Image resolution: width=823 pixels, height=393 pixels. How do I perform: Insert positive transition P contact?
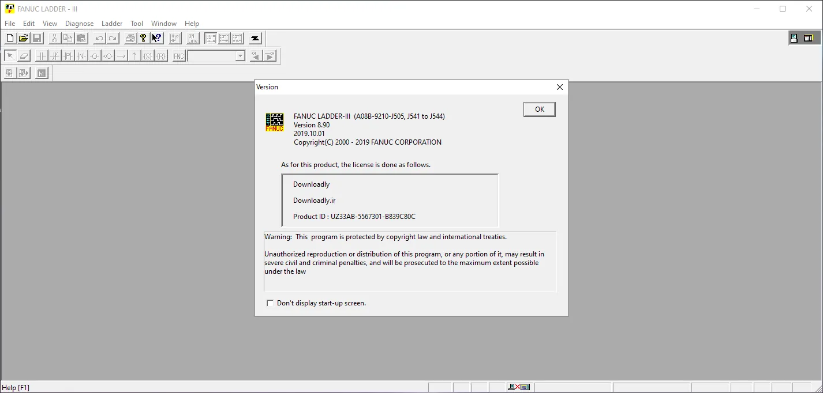(68, 56)
